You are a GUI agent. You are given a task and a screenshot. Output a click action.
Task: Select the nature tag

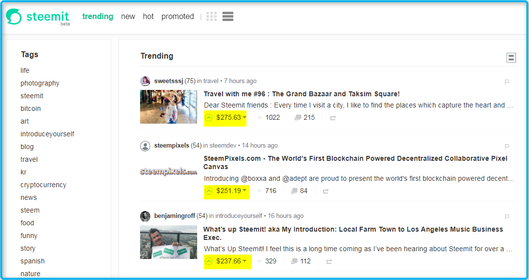[x=30, y=274]
